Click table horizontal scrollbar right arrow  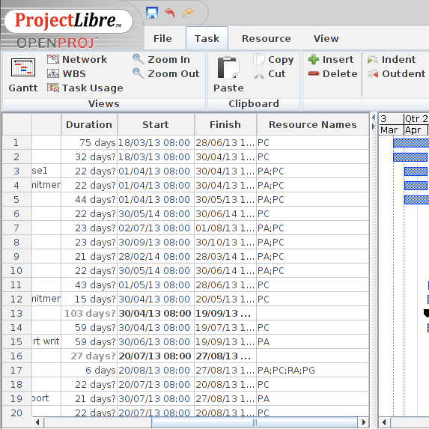(x=364, y=422)
